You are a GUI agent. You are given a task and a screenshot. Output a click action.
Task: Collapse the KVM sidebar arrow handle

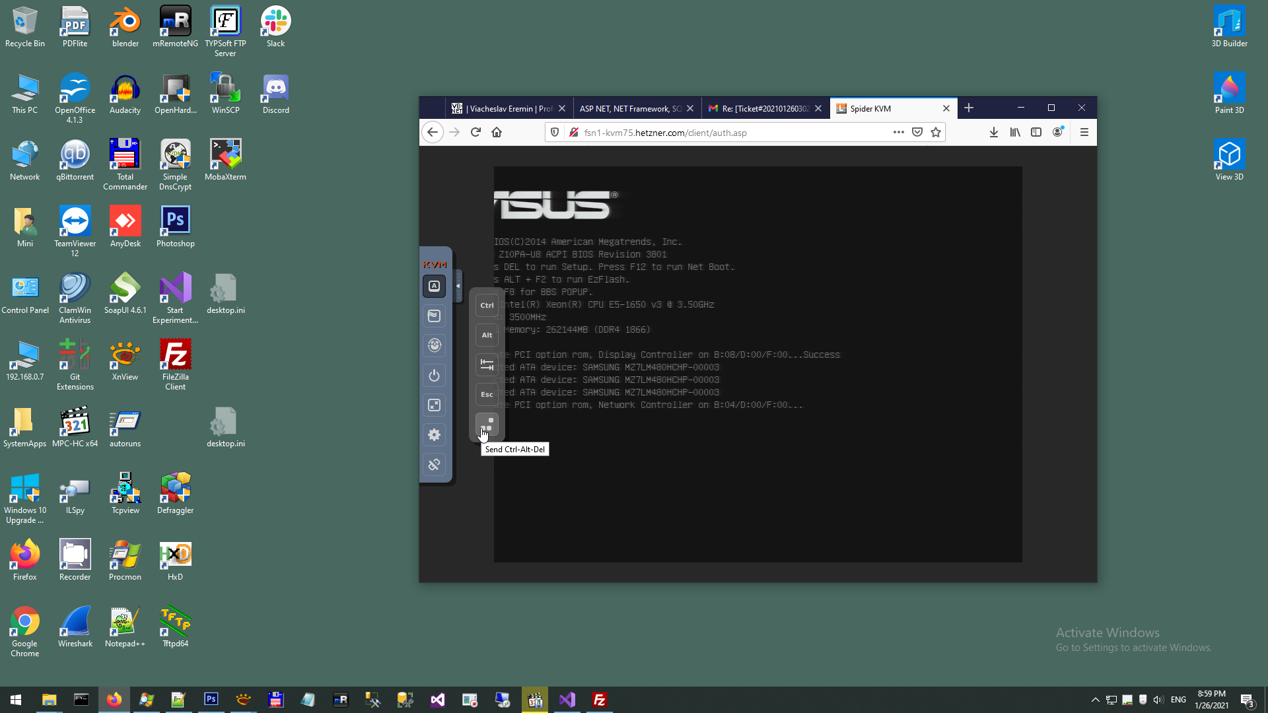[458, 285]
